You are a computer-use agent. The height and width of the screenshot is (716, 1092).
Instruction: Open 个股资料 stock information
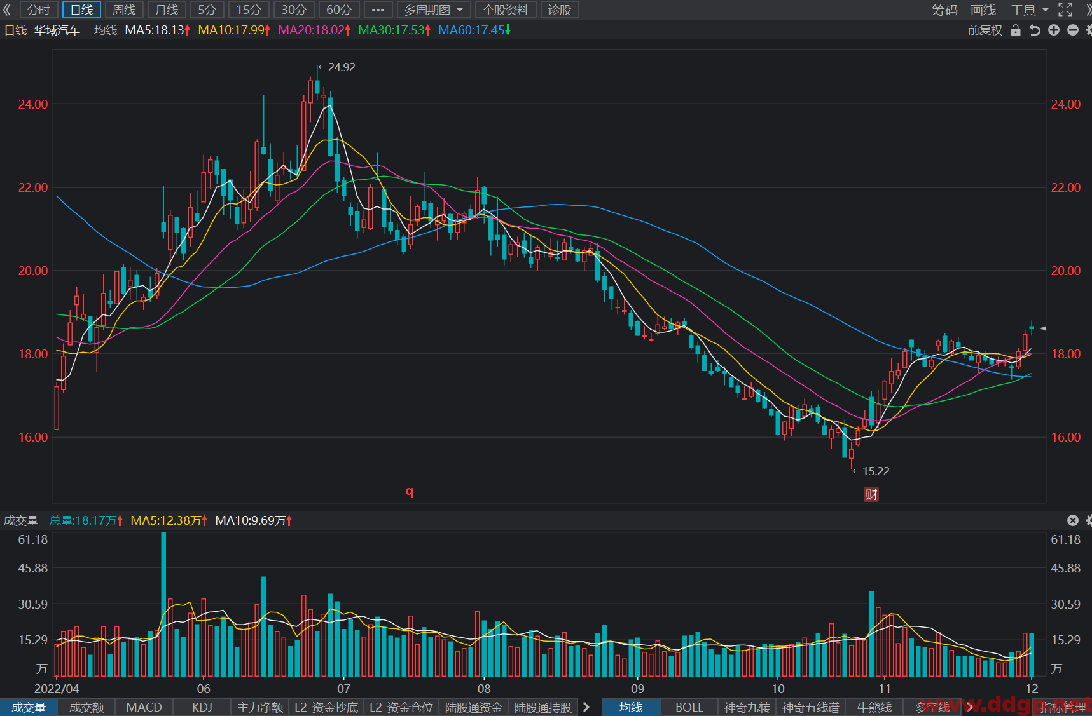pyautogui.click(x=506, y=10)
